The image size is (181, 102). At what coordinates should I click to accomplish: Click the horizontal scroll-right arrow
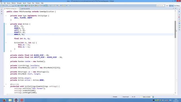point(174,94)
